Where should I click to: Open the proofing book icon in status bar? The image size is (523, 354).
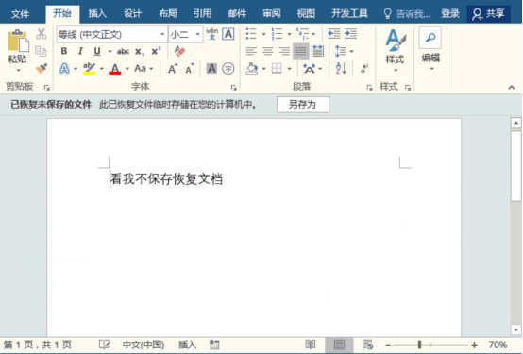pos(105,345)
